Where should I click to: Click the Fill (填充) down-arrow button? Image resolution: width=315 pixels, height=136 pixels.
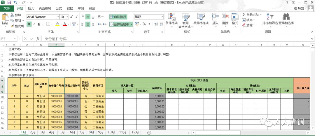click(x=248, y=20)
